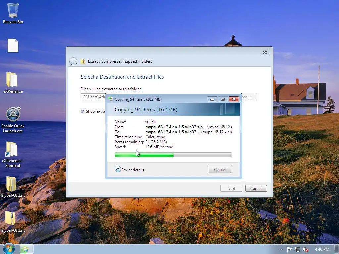This screenshot has height=254, width=339.
Task: Select the blank unnamed file on desktop
Action: [x=13, y=46]
